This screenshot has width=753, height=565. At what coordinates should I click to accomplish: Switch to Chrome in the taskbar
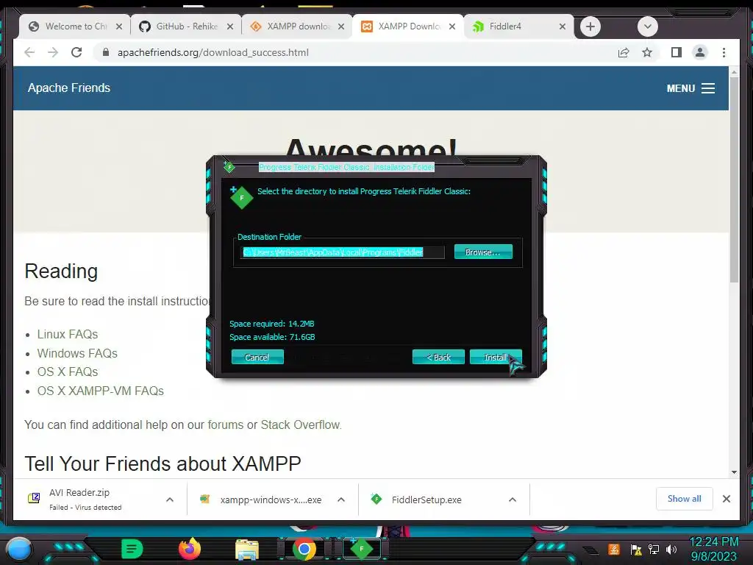point(304,549)
